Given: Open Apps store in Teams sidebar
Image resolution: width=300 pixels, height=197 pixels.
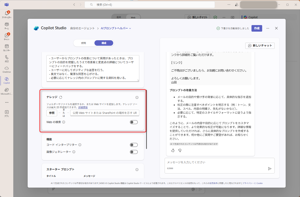Looking at the screenshot, I should pyautogui.click(x=7, y=113).
